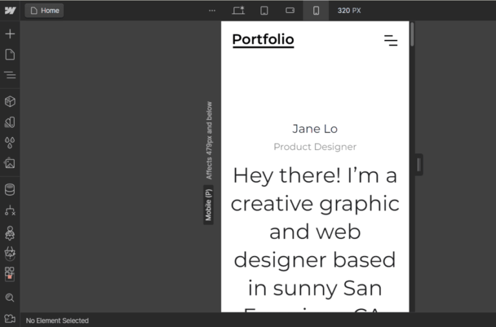Open the Home page switcher

pyautogui.click(x=45, y=10)
